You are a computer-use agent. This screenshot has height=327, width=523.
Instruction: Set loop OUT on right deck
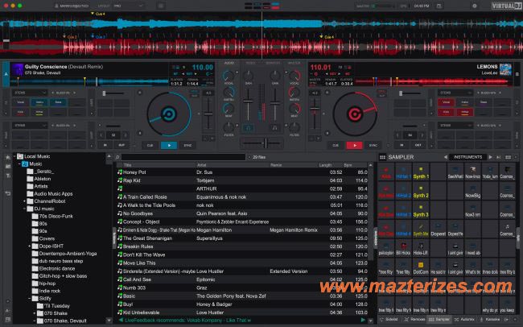pyautogui.click(x=418, y=145)
